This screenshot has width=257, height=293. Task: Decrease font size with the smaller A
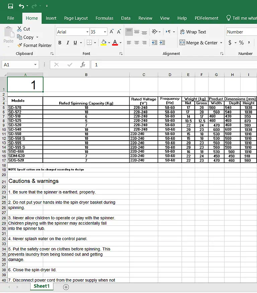coord(119,31)
